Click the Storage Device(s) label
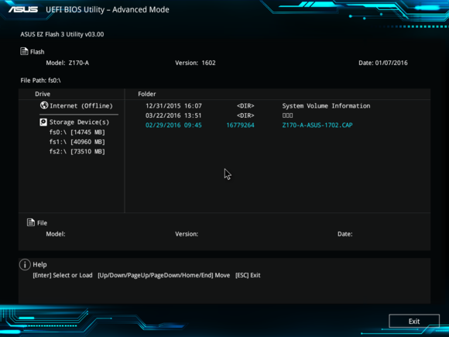The image size is (449, 337). [x=79, y=122]
